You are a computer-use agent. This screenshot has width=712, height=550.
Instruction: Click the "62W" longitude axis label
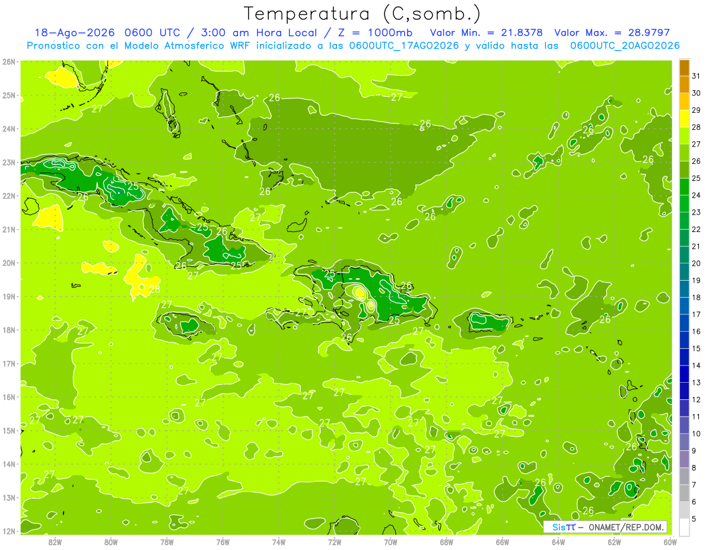tap(615, 541)
